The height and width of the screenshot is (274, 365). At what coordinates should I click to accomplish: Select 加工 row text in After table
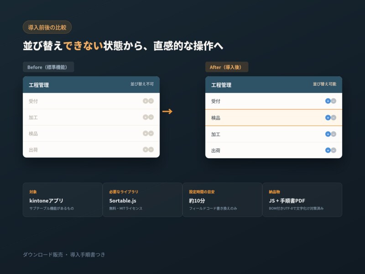pyautogui.click(x=216, y=134)
